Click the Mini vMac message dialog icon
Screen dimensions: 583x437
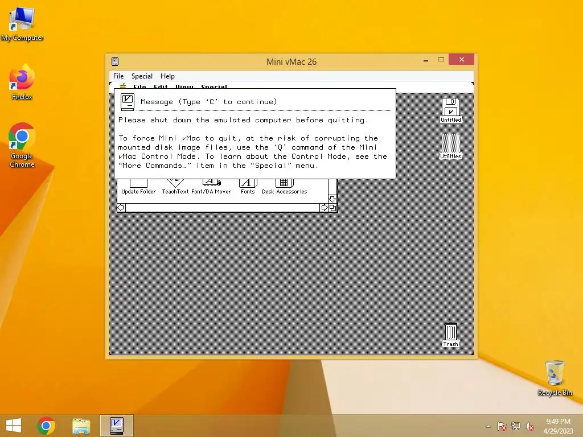click(x=128, y=102)
